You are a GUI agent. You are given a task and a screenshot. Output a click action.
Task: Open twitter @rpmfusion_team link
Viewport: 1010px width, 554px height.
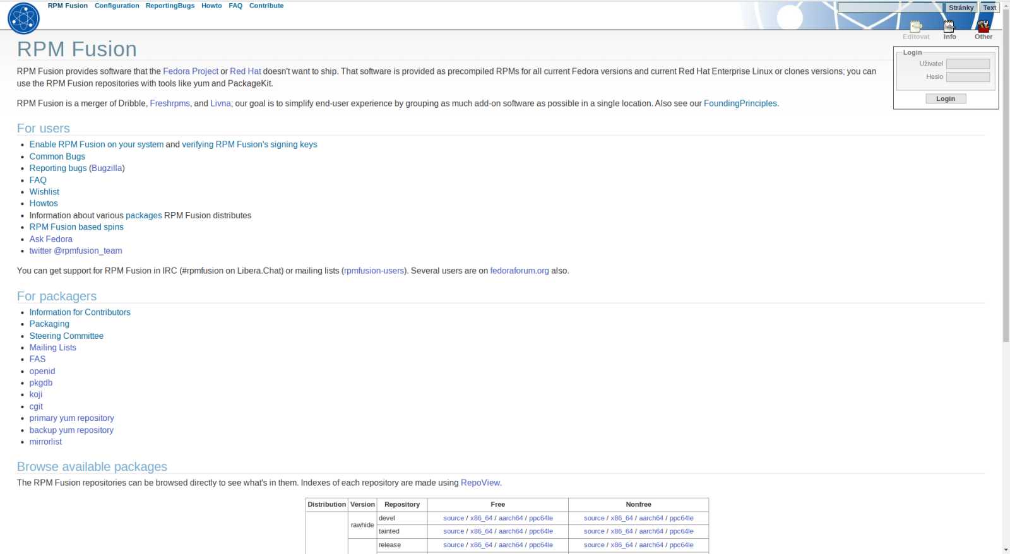pos(76,250)
